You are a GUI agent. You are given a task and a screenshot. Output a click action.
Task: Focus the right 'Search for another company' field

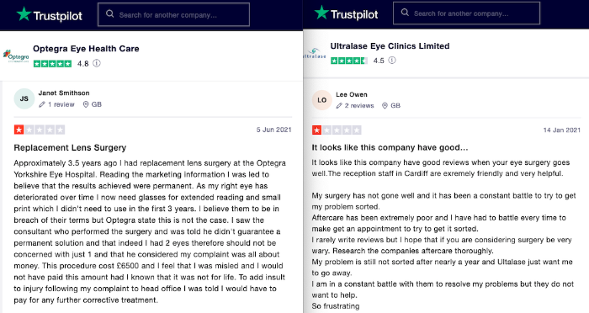(466, 13)
